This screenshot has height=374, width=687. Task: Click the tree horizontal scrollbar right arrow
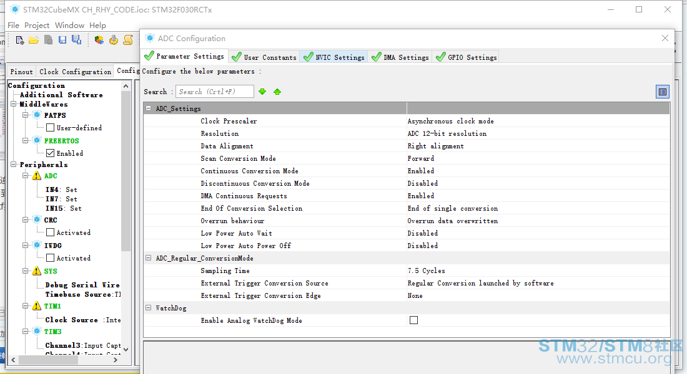116,360
